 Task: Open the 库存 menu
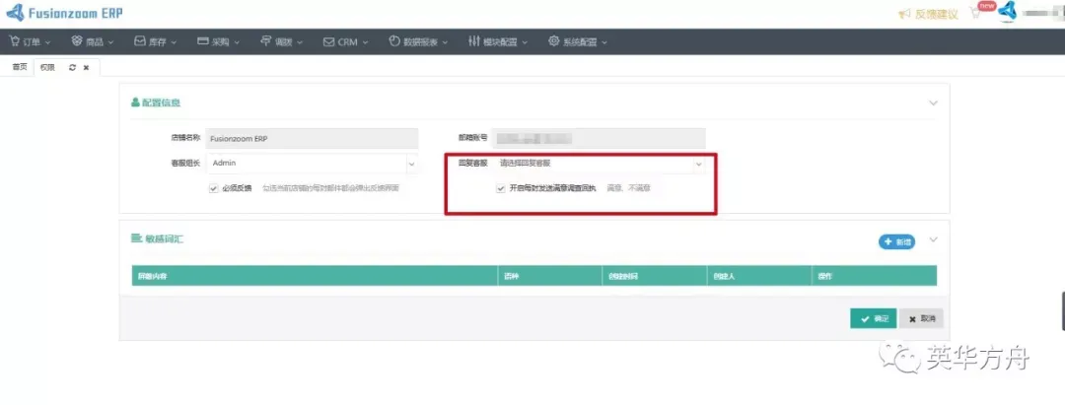[156, 41]
